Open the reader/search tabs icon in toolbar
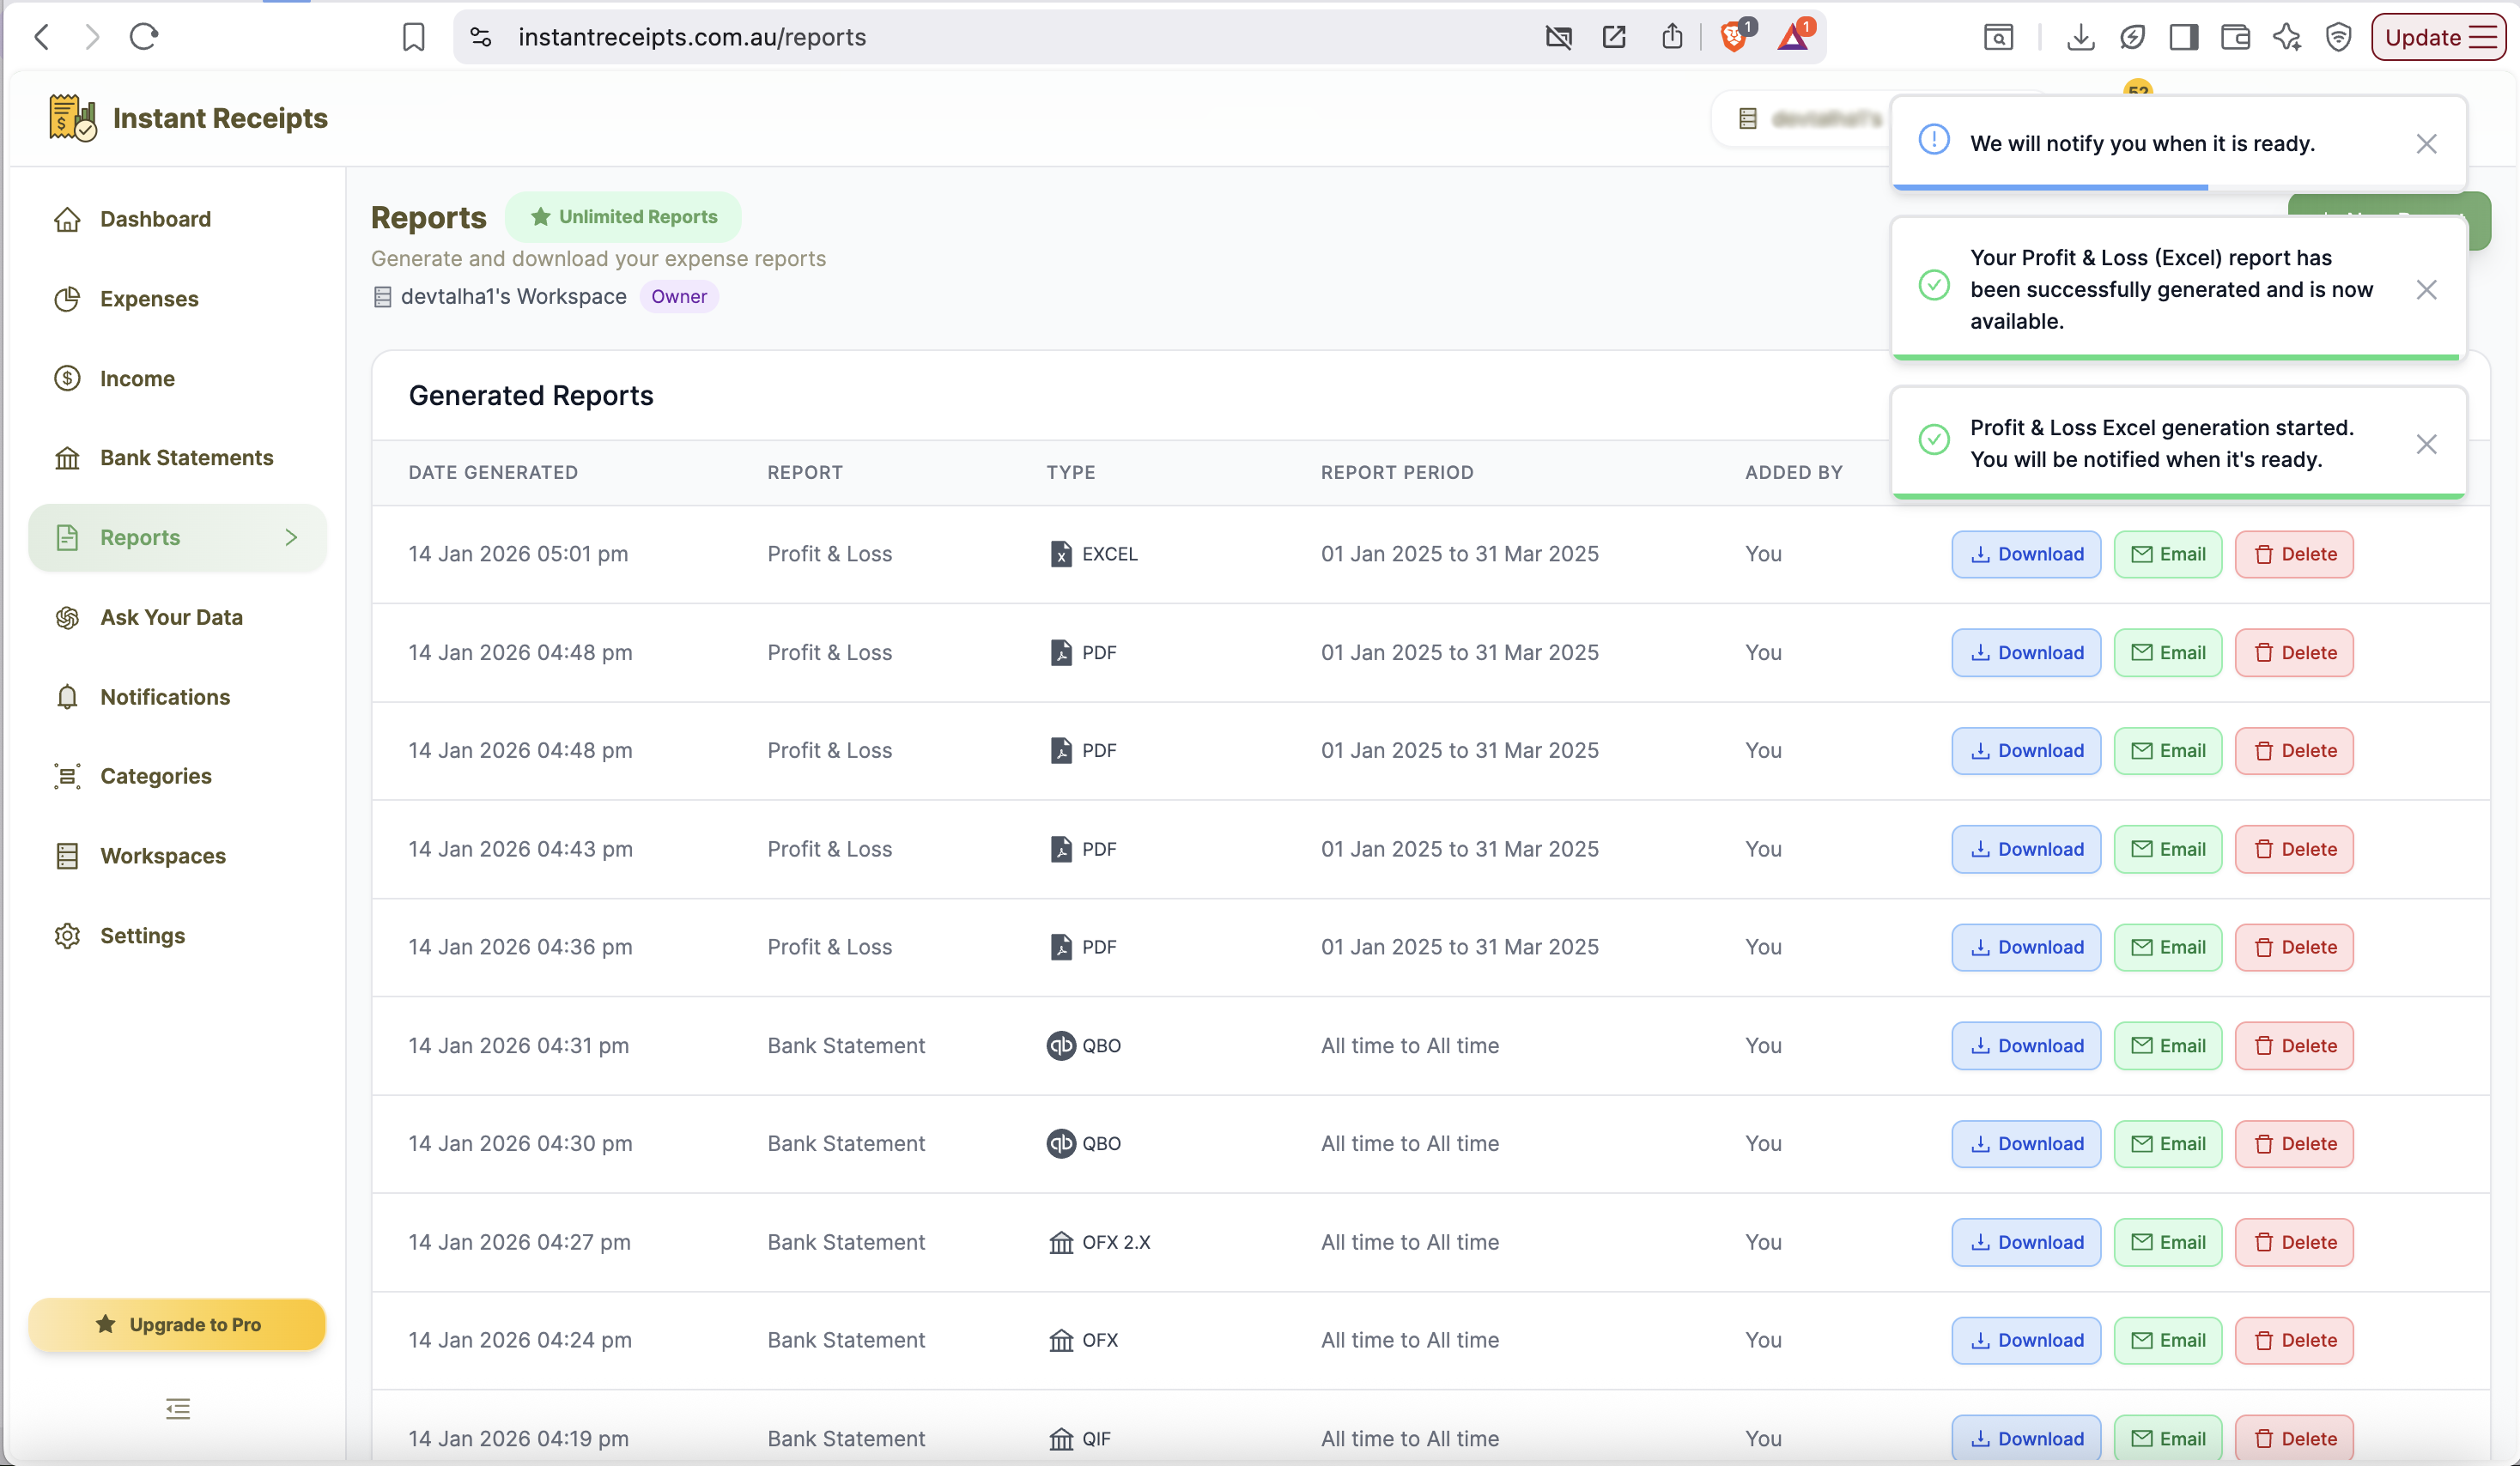This screenshot has width=2520, height=1466. 1998,37
